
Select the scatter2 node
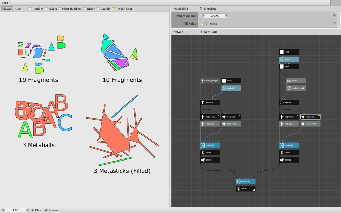click(x=288, y=59)
